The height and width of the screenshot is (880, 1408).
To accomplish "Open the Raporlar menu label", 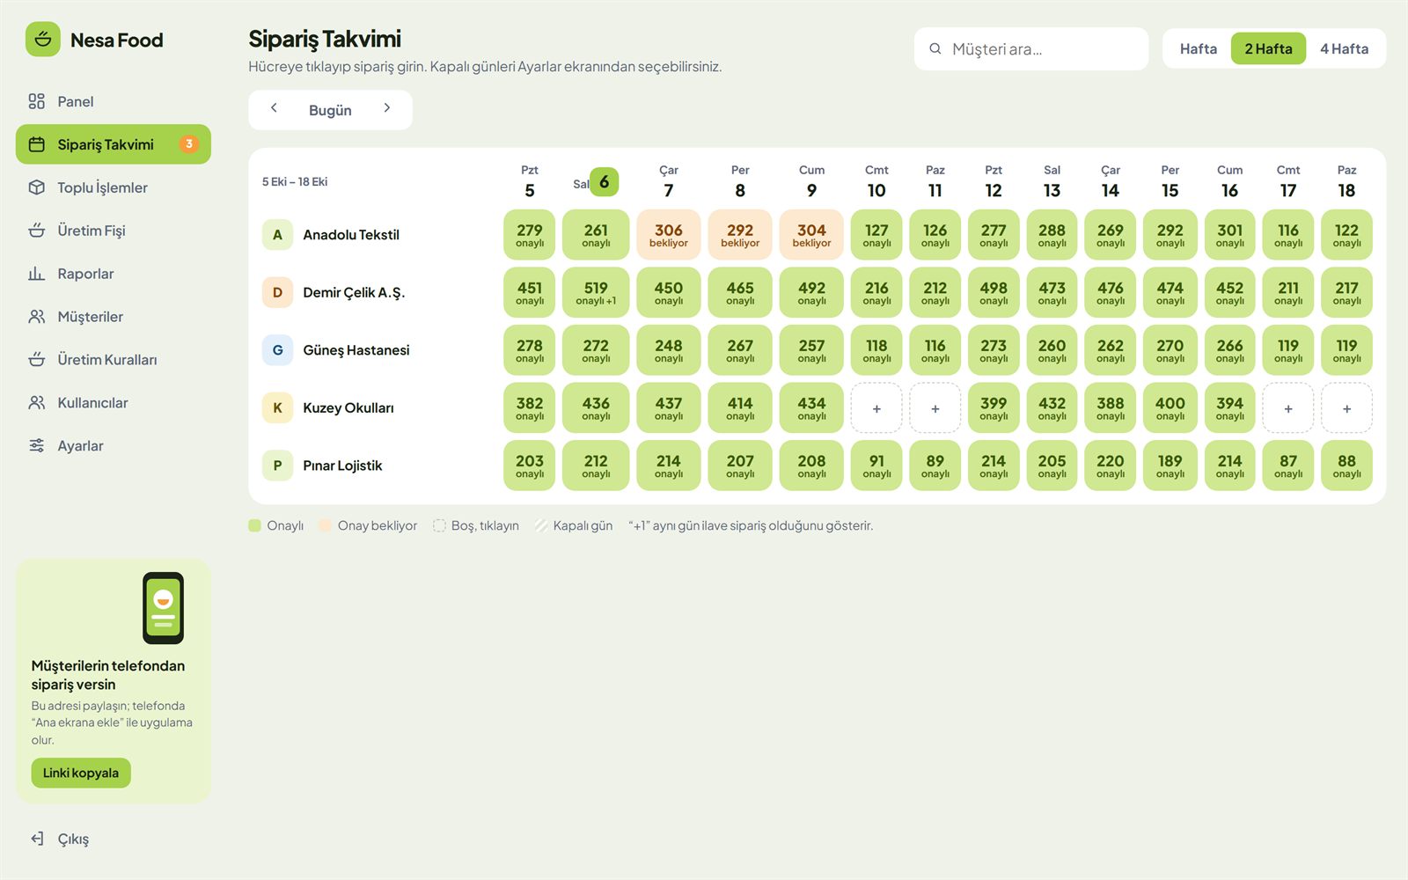I will [85, 274].
